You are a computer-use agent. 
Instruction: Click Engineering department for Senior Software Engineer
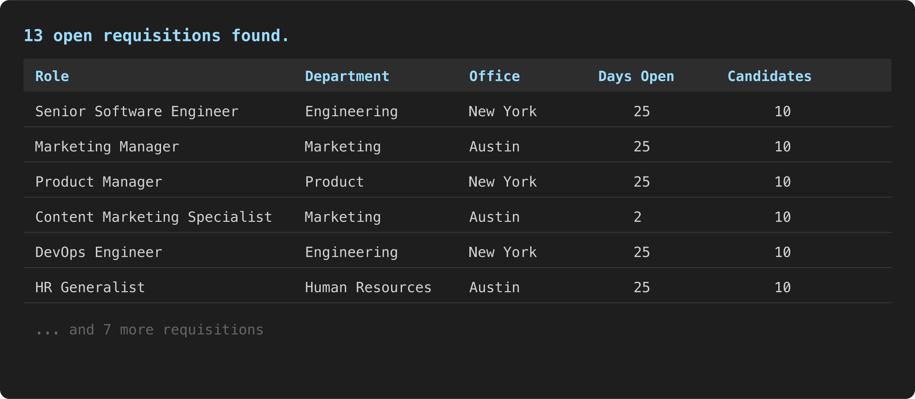[x=351, y=111]
